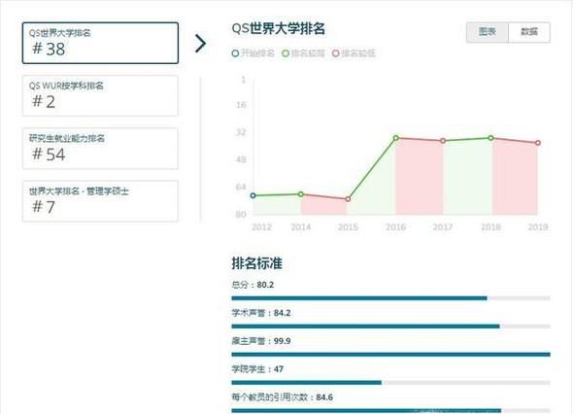The width and height of the screenshot is (573, 414).
Task: Click the 2018 data point on the chart
Action: coord(490,138)
